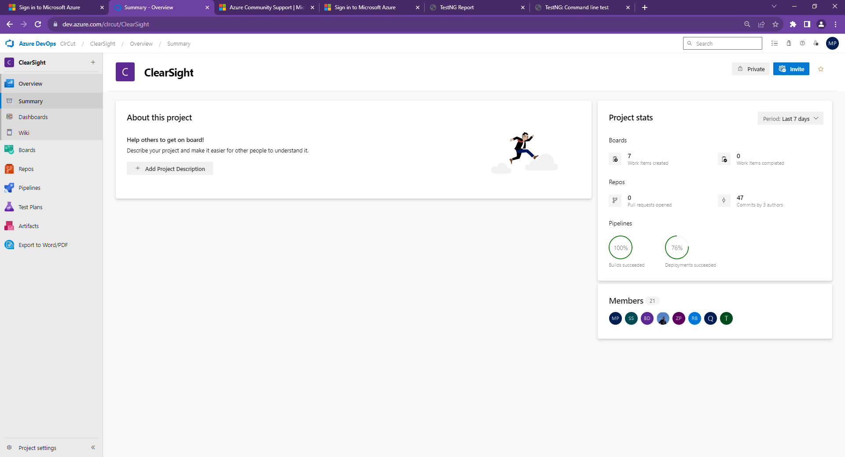The width and height of the screenshot is (845, 457).
Task: Expand the Period Last 7 days dropdown
Action: [x=790, y=119]
